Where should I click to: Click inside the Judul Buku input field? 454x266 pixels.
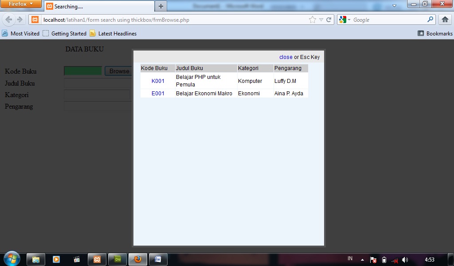[x=98, y=83]
